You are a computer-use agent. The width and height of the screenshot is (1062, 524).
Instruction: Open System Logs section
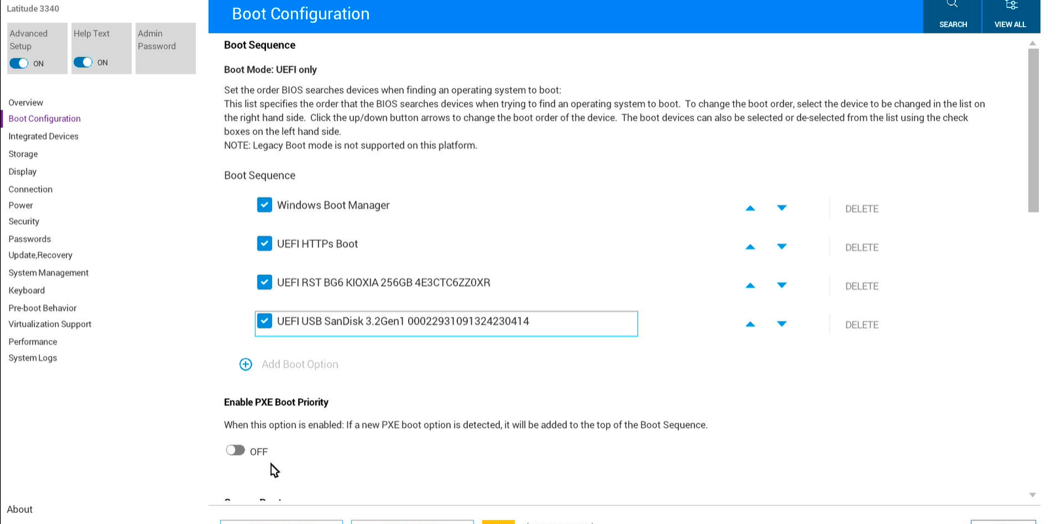tap(33, 358)
